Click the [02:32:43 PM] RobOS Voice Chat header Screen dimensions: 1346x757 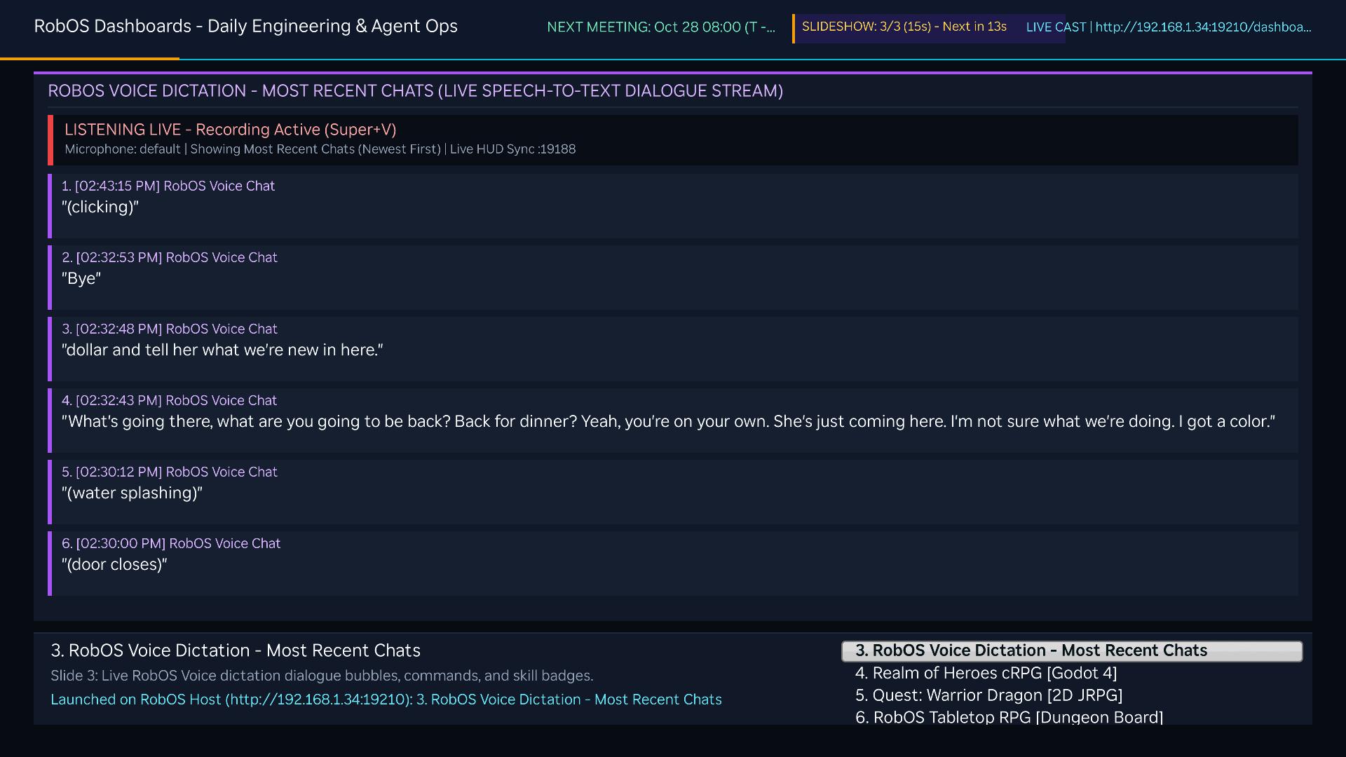point(170,400)
